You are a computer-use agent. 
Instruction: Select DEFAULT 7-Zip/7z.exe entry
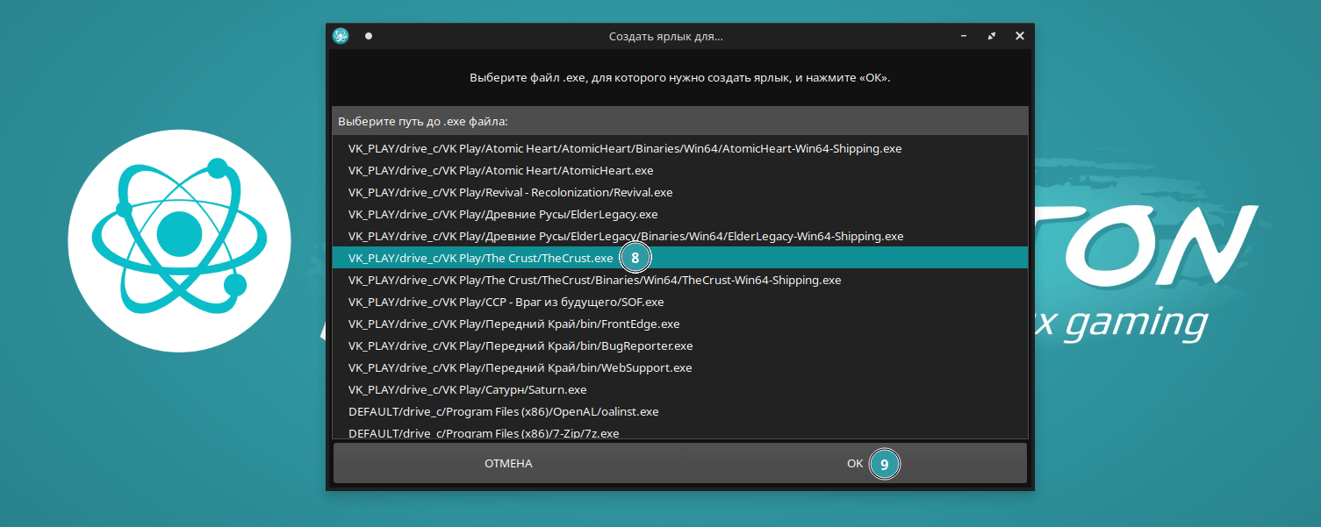pos(680,431)
